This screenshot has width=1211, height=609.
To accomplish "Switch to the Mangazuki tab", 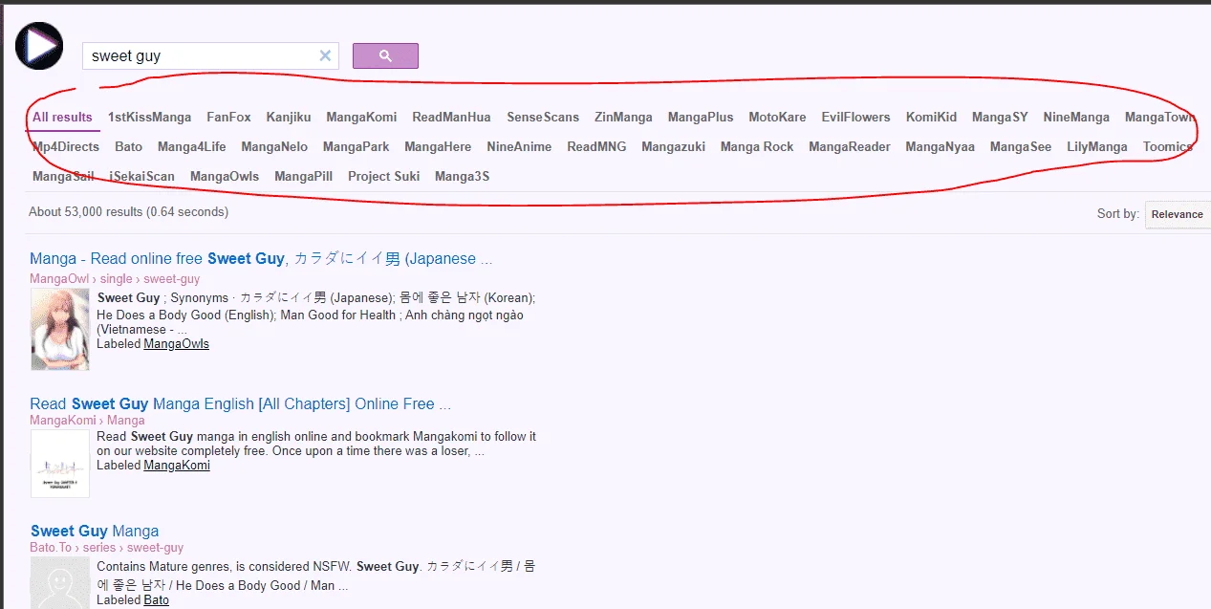I will 673,146.
